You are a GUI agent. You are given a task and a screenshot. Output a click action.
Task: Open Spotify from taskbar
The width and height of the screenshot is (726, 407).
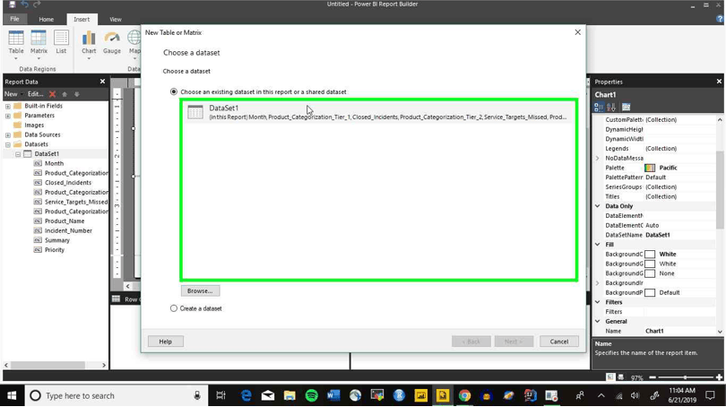point(312,395)
